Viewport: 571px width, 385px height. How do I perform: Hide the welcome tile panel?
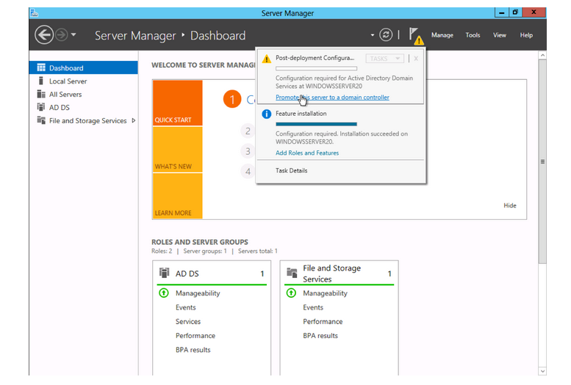tap(509, 206)
